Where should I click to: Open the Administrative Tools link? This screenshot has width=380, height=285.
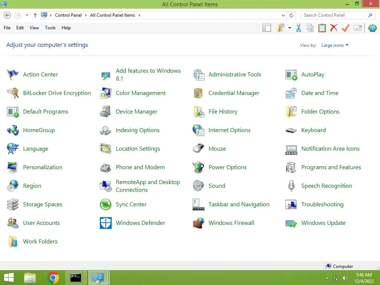235,75
